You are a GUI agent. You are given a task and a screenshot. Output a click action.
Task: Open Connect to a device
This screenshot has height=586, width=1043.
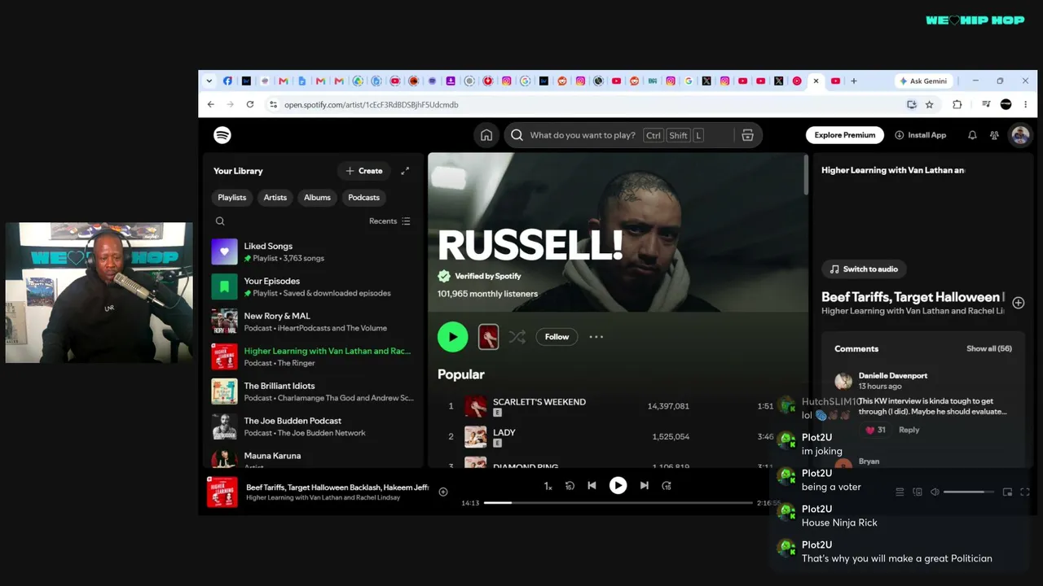pos(918,492)
